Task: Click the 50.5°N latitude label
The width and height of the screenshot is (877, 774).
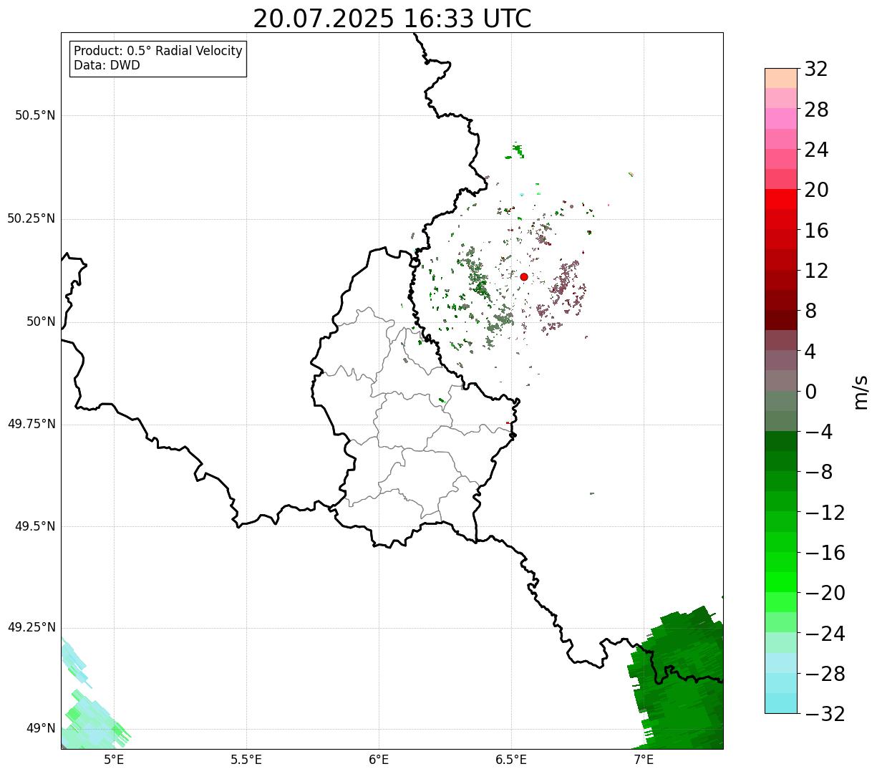Action: [35, 115]
